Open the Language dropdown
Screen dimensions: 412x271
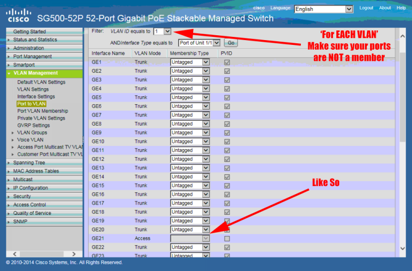323,9
